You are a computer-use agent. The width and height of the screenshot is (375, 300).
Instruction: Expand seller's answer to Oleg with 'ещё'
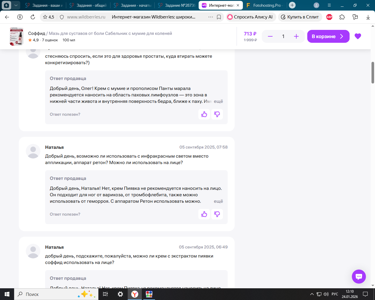(x=218, y=101)
